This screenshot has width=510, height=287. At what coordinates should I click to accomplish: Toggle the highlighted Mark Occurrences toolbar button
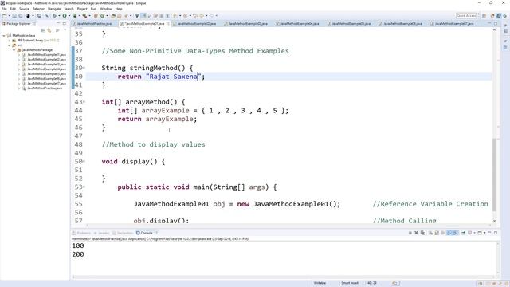(143, 16)
